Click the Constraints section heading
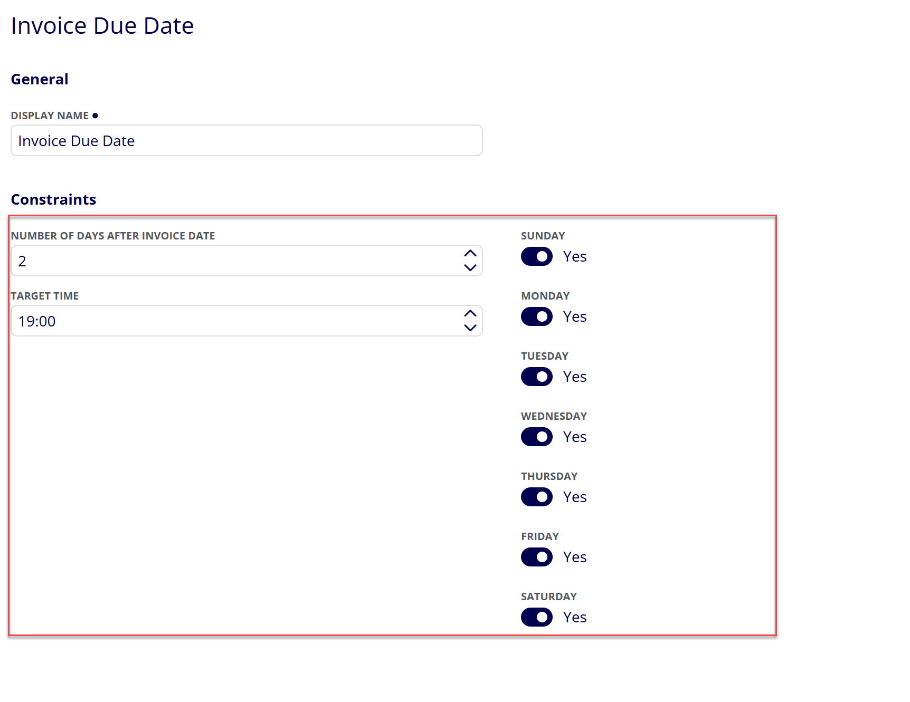Screen dimensions: 910x702 click(53, 199)
